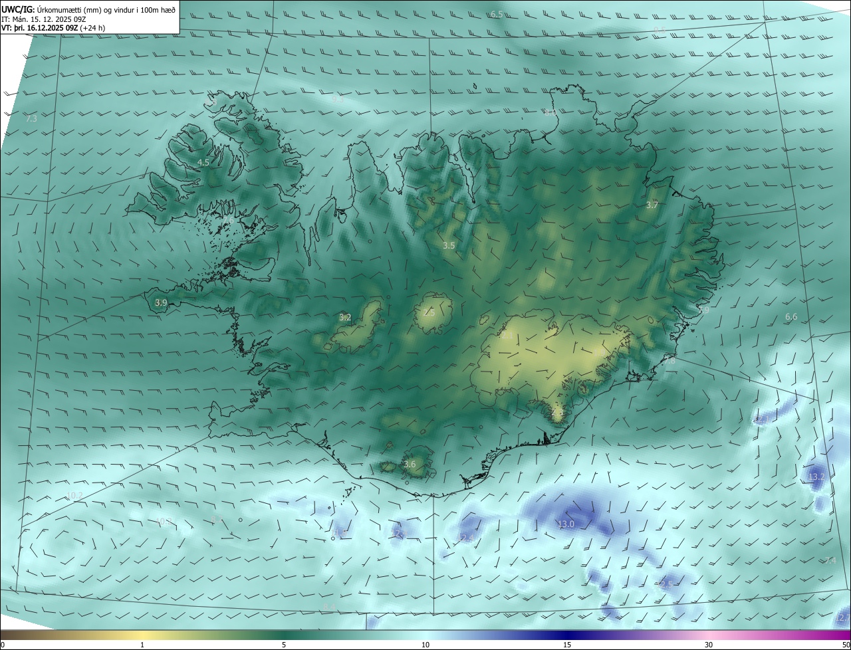Select the 5 tick on the color scale
Screen dimensions: 851x650
[x=284, y=645]
